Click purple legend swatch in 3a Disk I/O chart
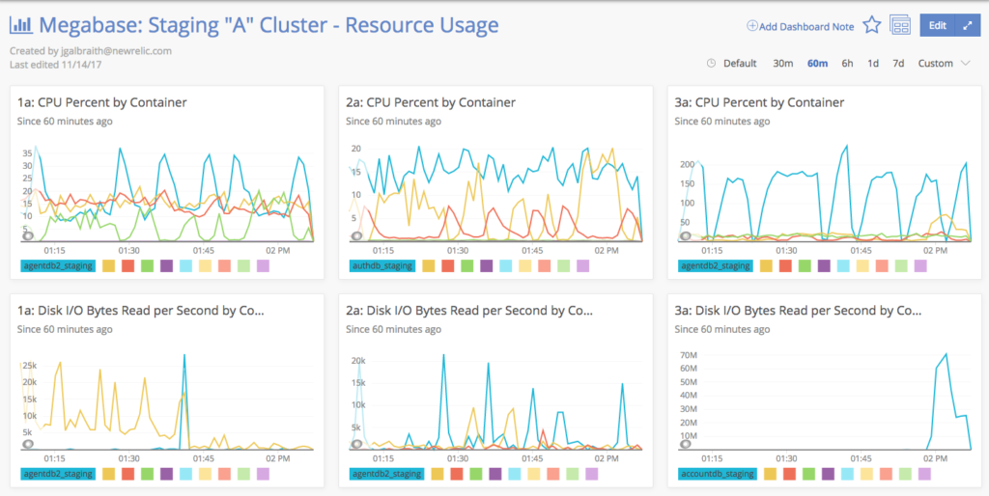The height and width of the screenshot is (496, 989). 828,474
